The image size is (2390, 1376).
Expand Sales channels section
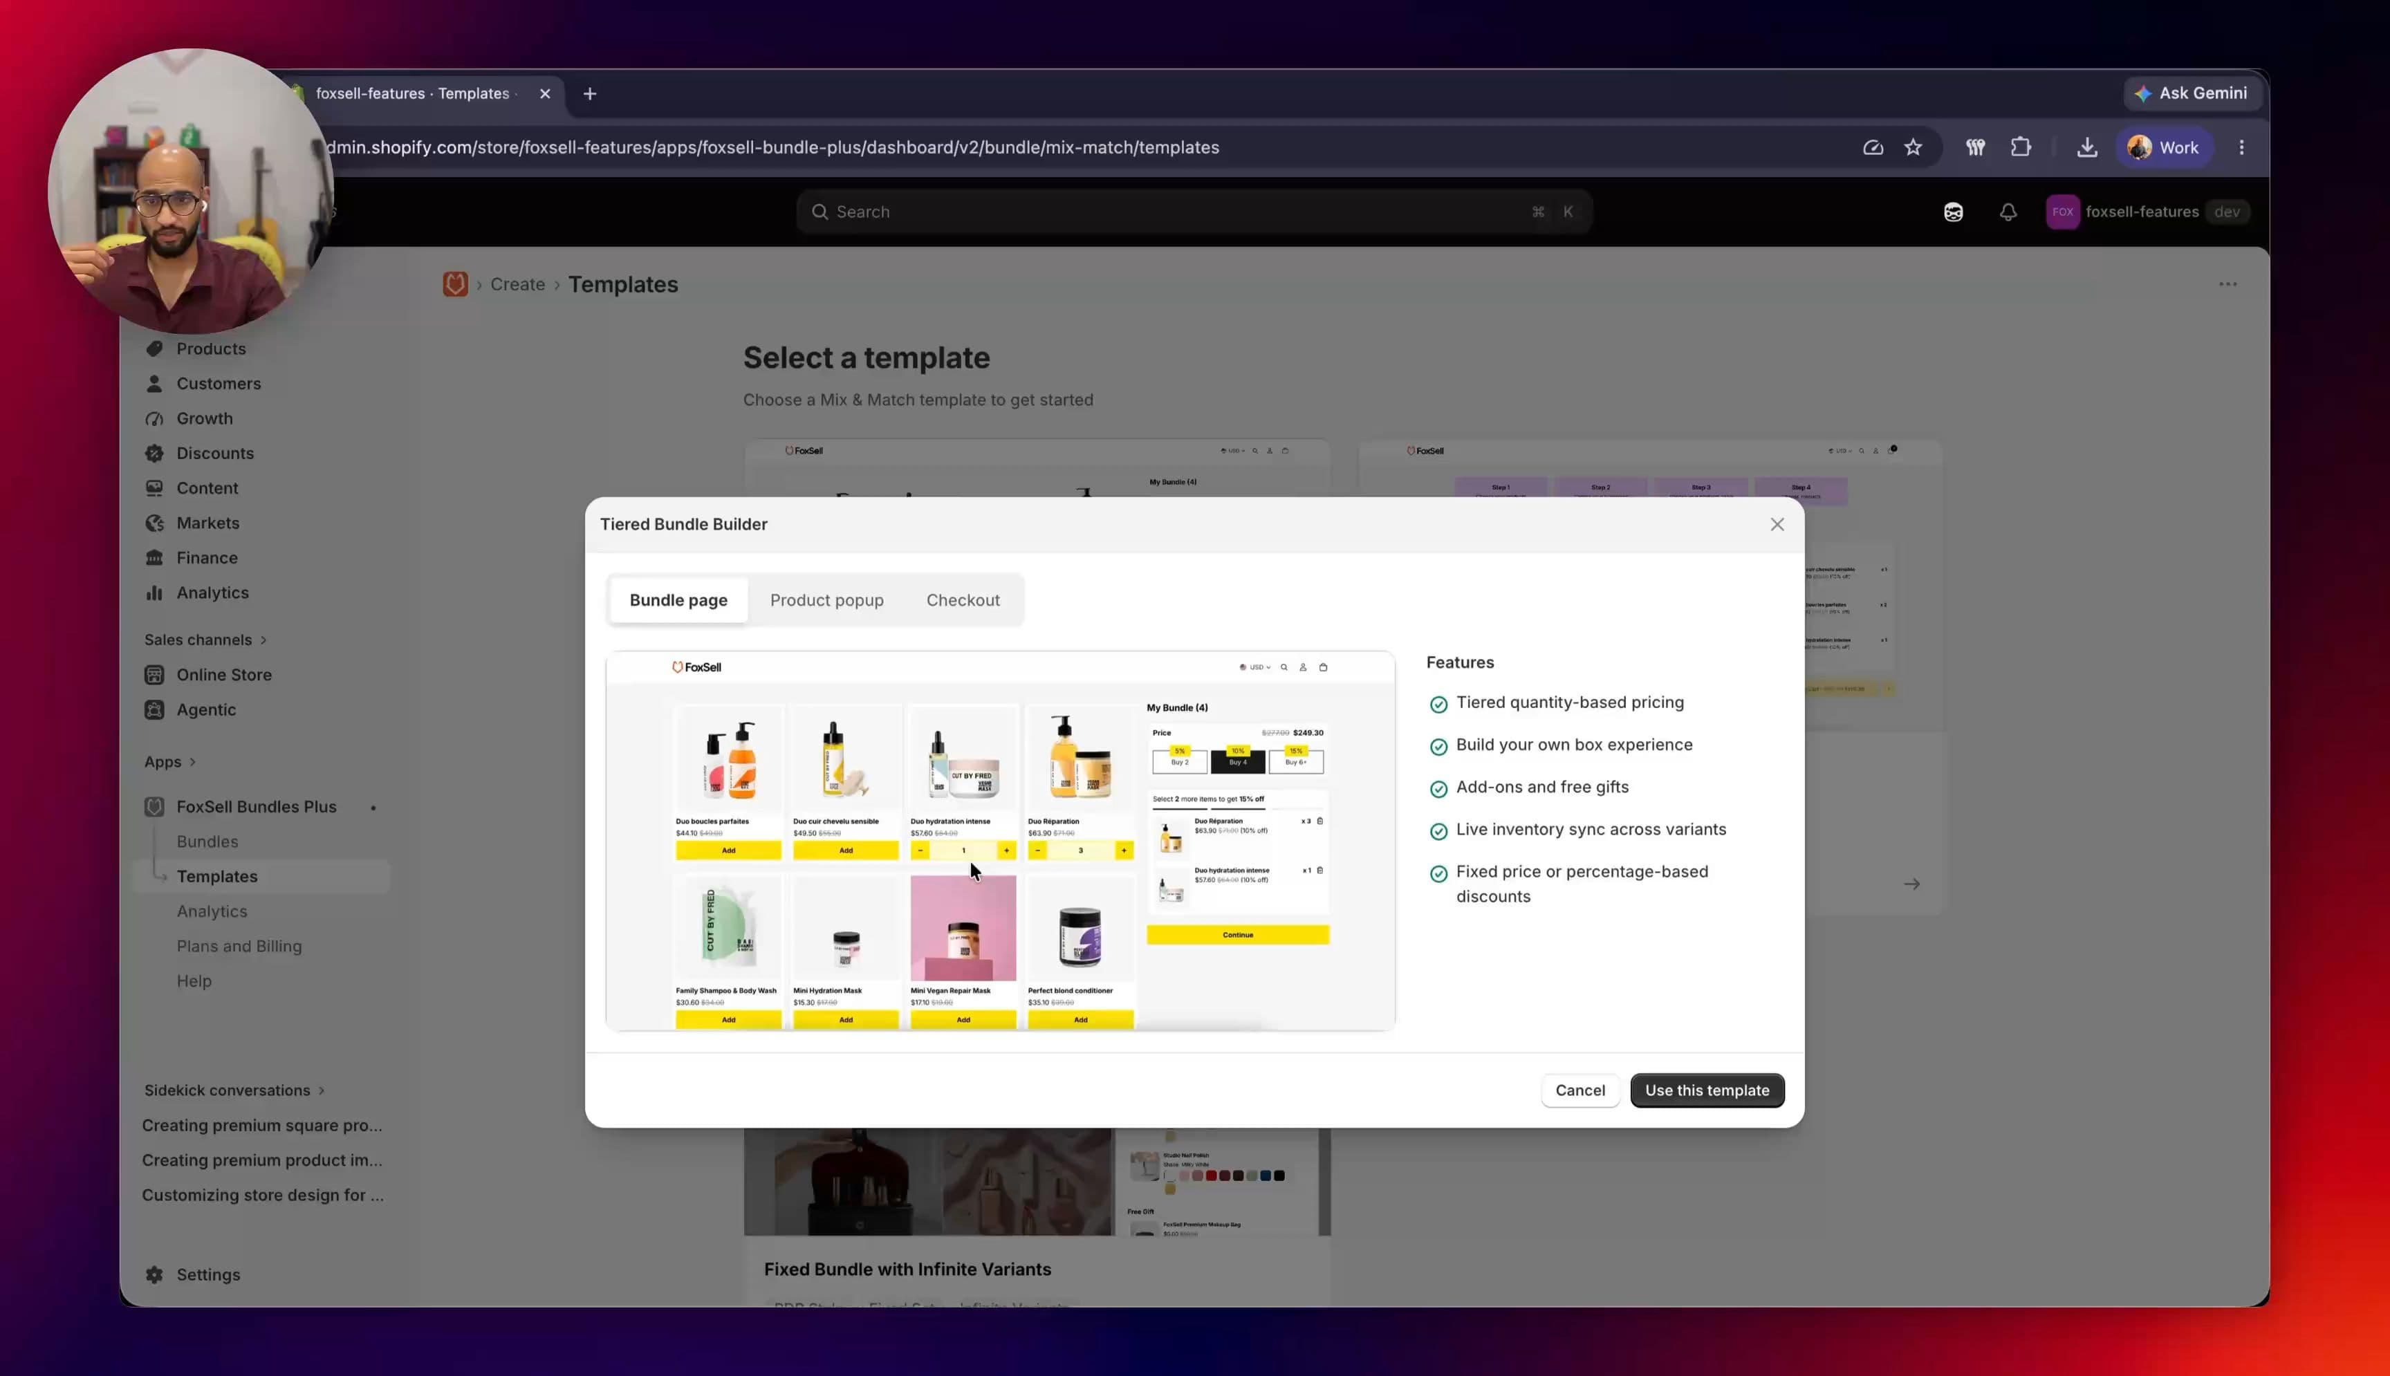pos(205,640)
